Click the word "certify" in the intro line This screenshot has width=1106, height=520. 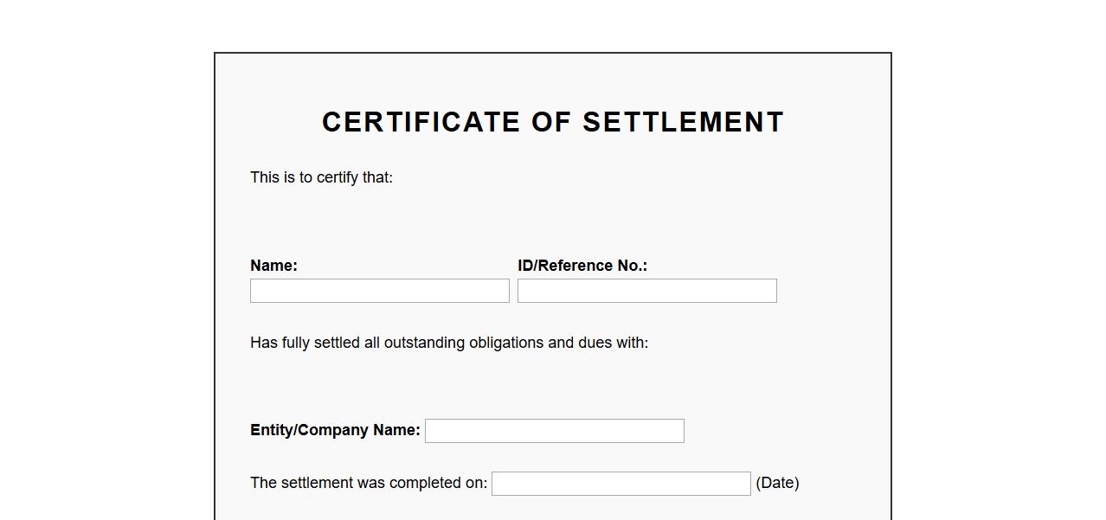pyautogui.click(x=338, y=177)
